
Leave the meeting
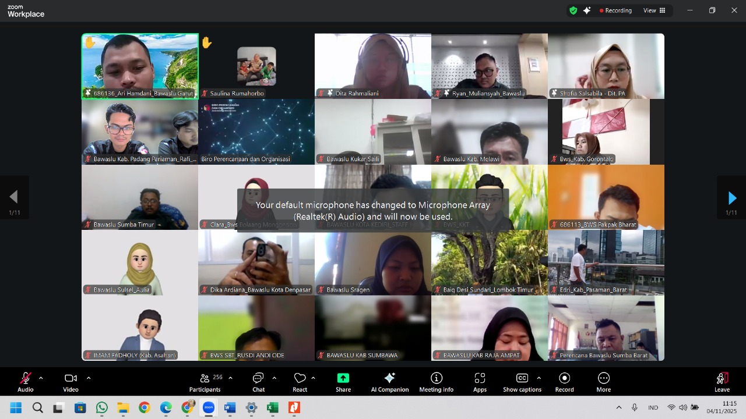coord(722,379)
